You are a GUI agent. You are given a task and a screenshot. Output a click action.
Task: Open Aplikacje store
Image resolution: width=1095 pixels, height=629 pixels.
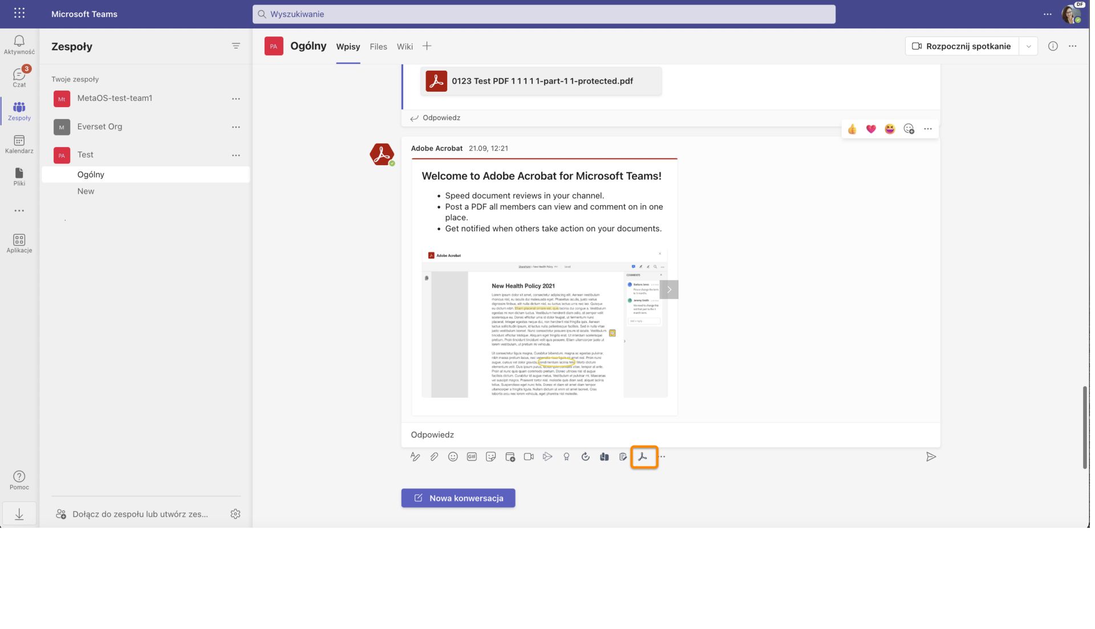pos(19,244)
